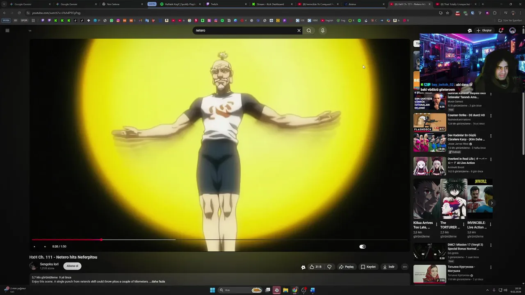The image size is (525, 295).
Task: Open the YAYIN bookmark in bookmarks bar
Action: [6, 20]
